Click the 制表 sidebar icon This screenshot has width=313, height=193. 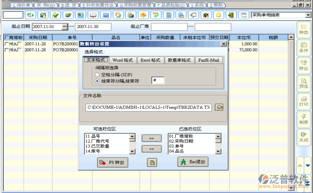(303, 119)
